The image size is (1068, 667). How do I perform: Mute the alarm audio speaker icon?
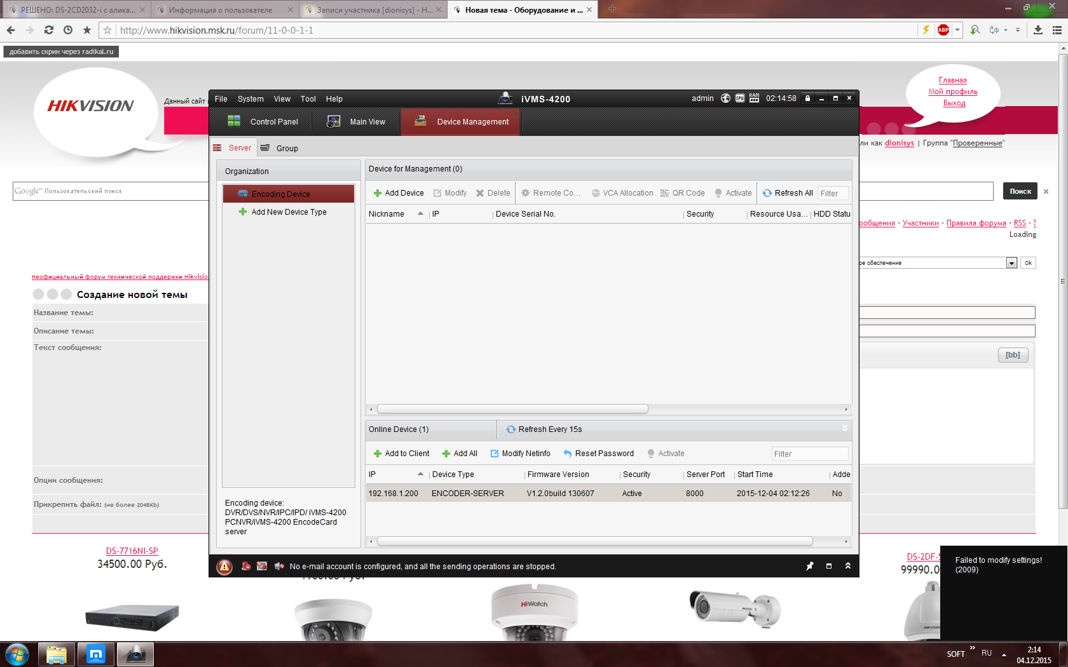pyautogui.click(x=279, y=566)
